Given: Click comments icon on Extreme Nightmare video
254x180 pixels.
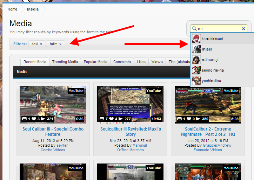Looking at the screenshot, I should click(x=179, y=119).
